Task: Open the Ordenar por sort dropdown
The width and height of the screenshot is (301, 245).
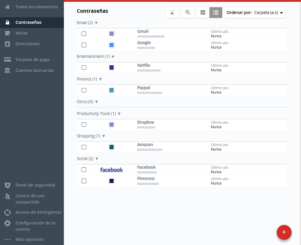Action: (255, 13)
